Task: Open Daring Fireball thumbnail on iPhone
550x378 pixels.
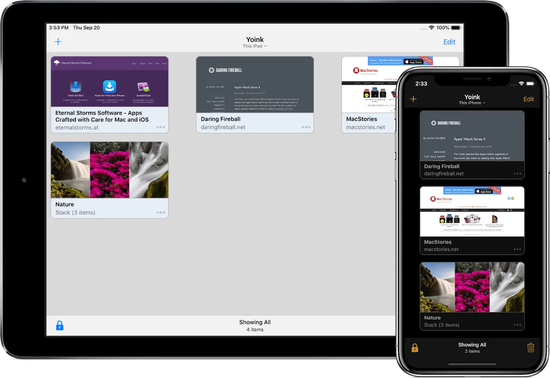Action: 472,136
